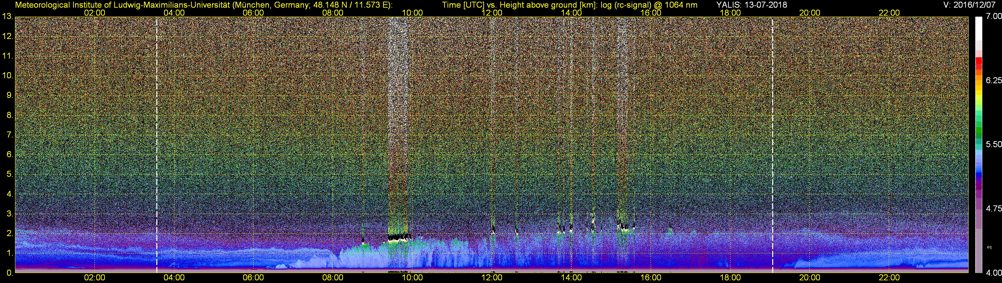
Task: Click the 20:00 label on the bottom time axis
Action: [x=810, y=278]
